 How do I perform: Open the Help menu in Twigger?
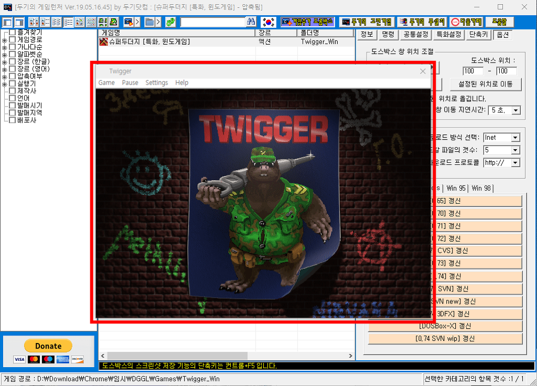click(x=181, y=82)
